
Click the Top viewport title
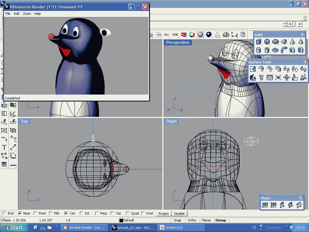click(24, 121)
